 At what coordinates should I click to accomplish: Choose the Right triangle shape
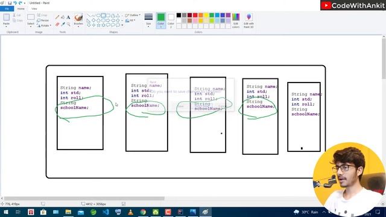click(89, 20)
